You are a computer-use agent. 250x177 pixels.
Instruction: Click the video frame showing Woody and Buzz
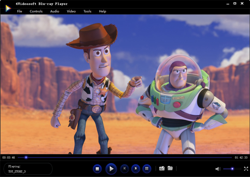pyautogui.click(x=125, y=84)
